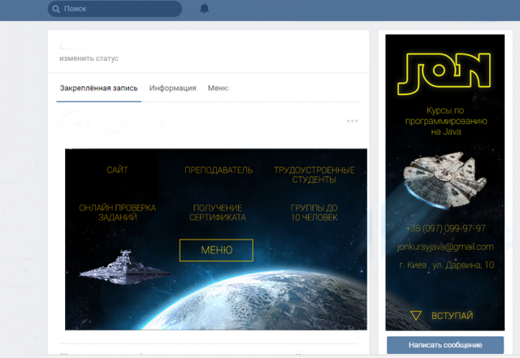This screenshot has width=520, height=358.
Task: Open the Меню tab
Action: pyautogui.click(x=219, y=88)
